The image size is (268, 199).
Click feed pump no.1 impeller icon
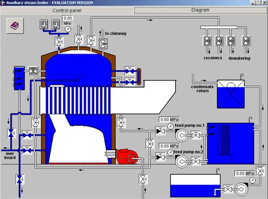tap(182, 135)
